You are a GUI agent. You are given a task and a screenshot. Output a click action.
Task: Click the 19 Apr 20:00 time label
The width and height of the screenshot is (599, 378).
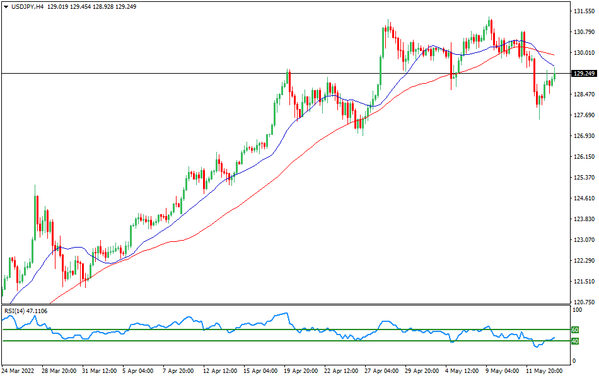pyautogui.click(x=298, y=371)
